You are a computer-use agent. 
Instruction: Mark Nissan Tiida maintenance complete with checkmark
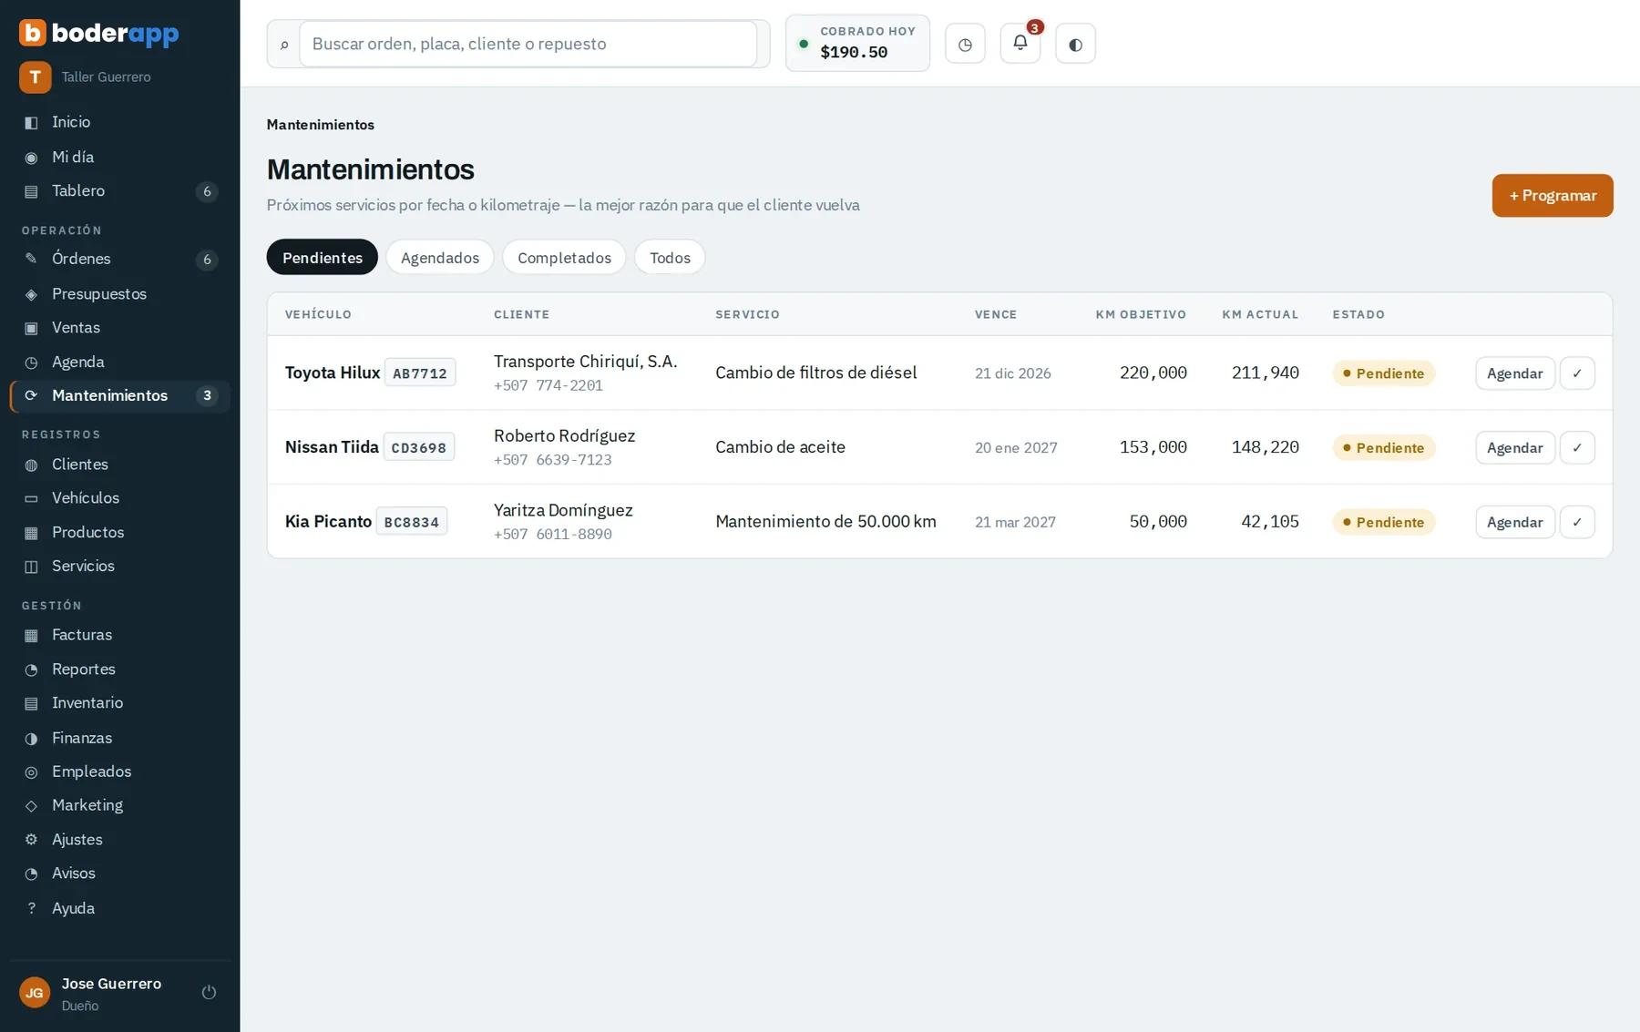click(x=1577, y=448)
